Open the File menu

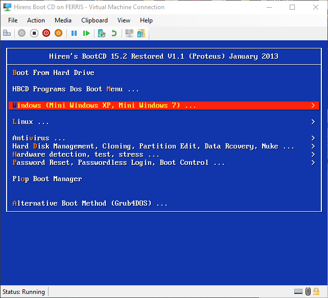(x=13, y=20)
